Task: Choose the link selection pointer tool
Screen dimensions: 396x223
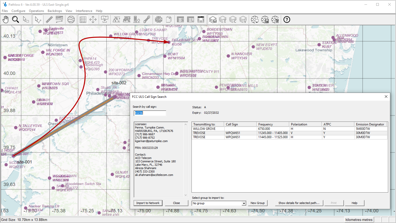Action: point(38,20)
